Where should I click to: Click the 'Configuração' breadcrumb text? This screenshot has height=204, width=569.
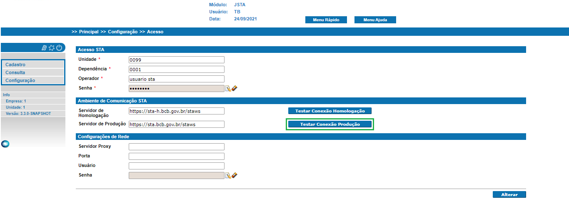tap(122, 32)
